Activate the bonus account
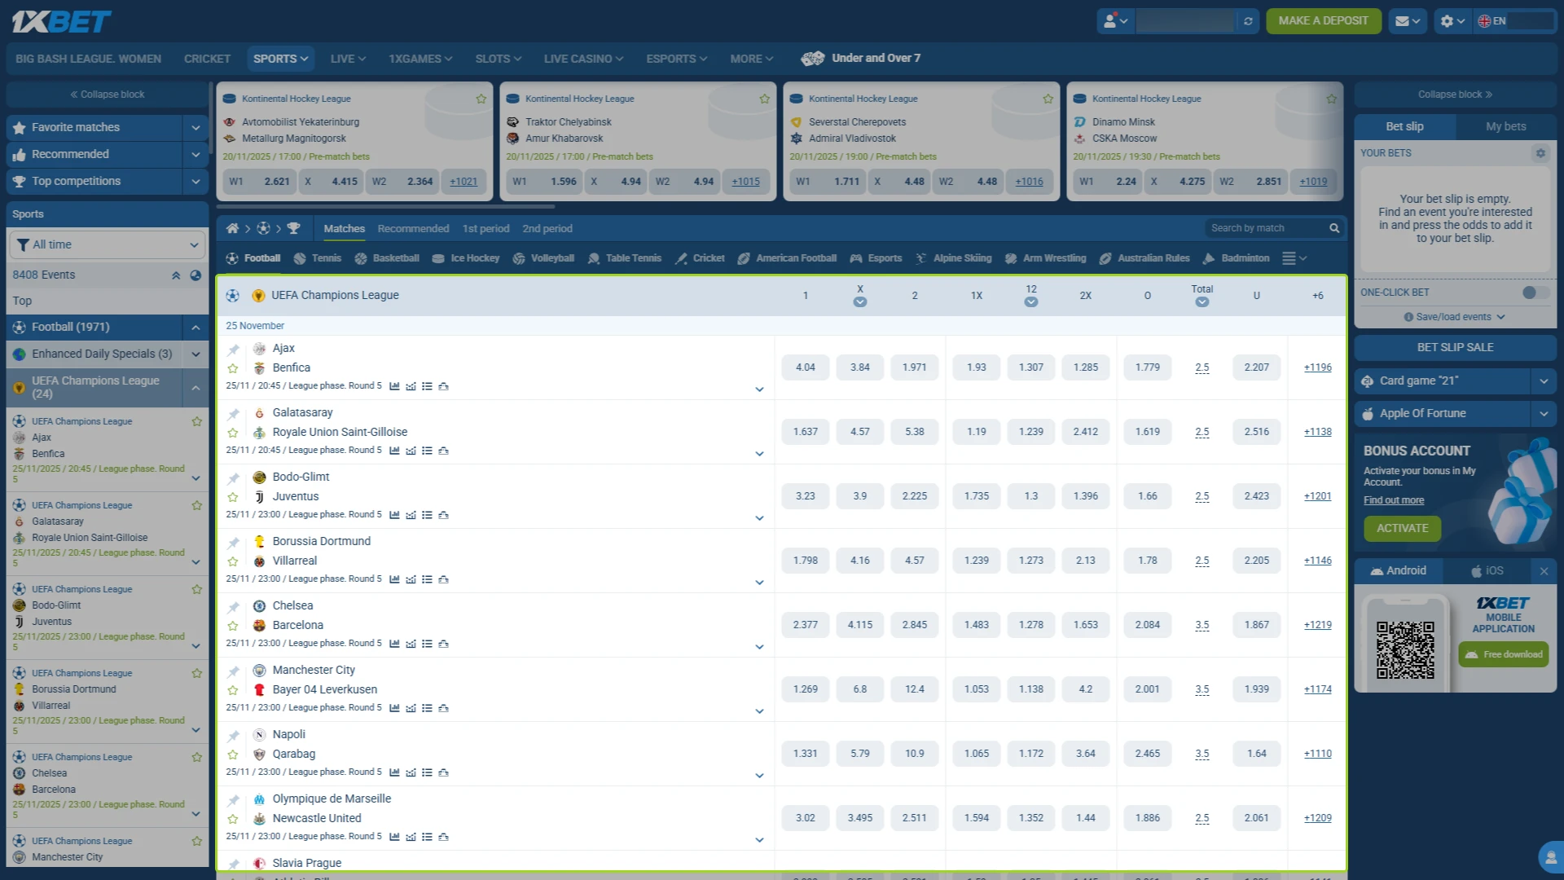This screenshot has width=1564, height=880. [1402, 528]
